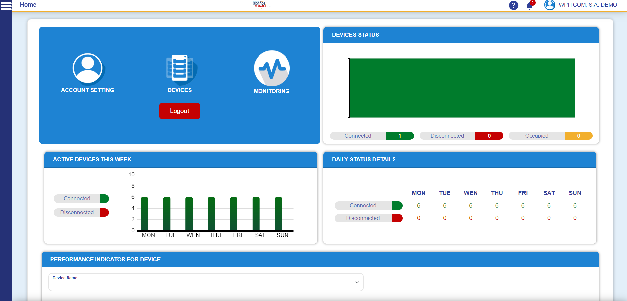Click the Logout button
The height and width of the screenshot is (301, 627).
[179, 111]
